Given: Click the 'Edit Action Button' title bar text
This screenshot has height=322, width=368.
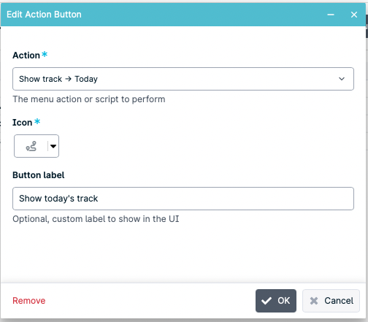Looking at the screenshot, I should point(44,15).
